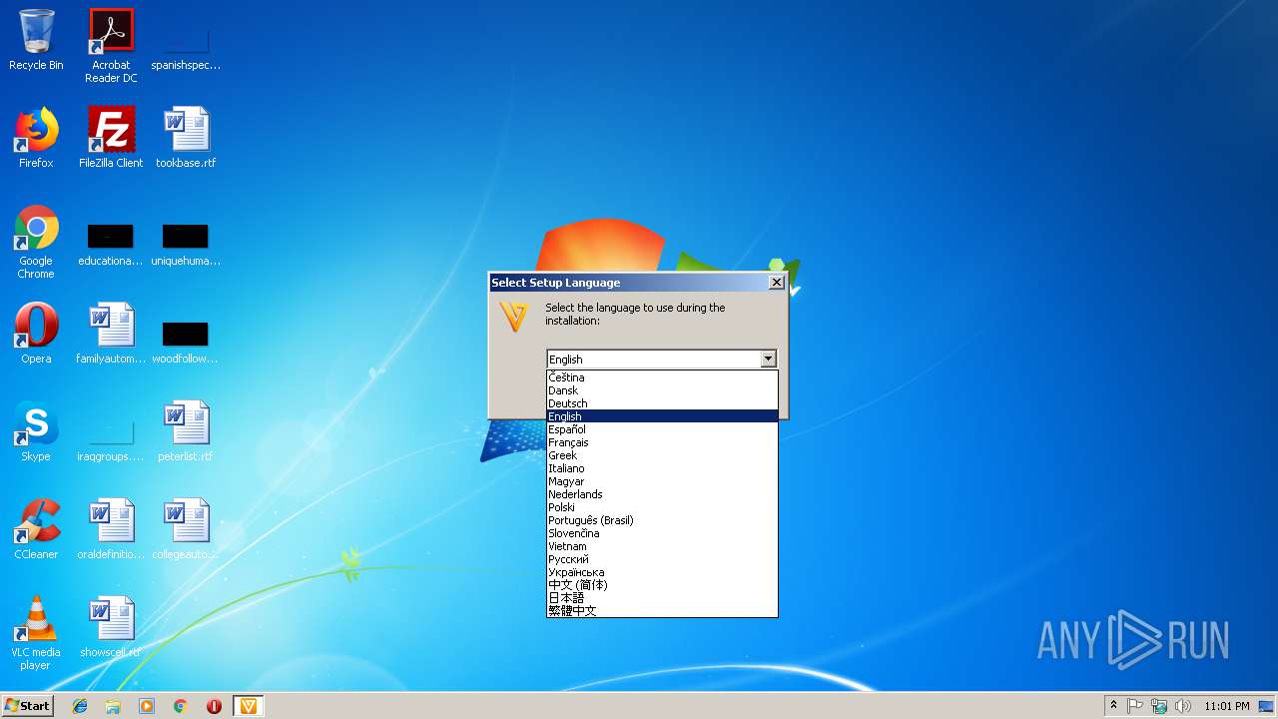Click the setup installer taskbar button
This screenshot has width=1278, height=719.
click(x=248, y=706)
